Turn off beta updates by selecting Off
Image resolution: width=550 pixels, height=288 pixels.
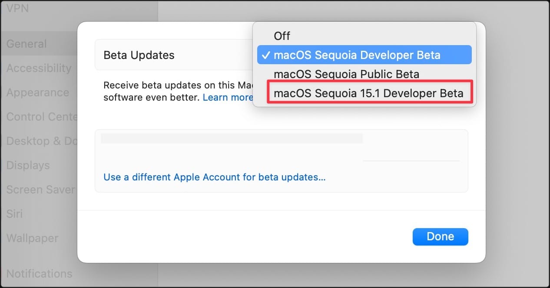tap(282, 36)
